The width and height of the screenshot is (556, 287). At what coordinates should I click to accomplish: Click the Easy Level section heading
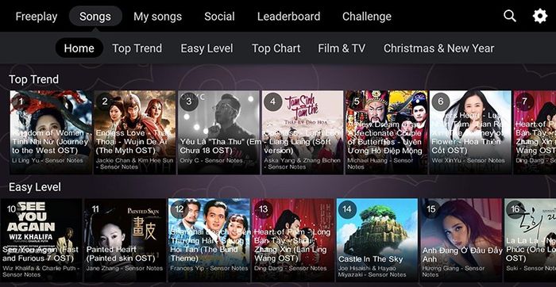tap(35, 187)
